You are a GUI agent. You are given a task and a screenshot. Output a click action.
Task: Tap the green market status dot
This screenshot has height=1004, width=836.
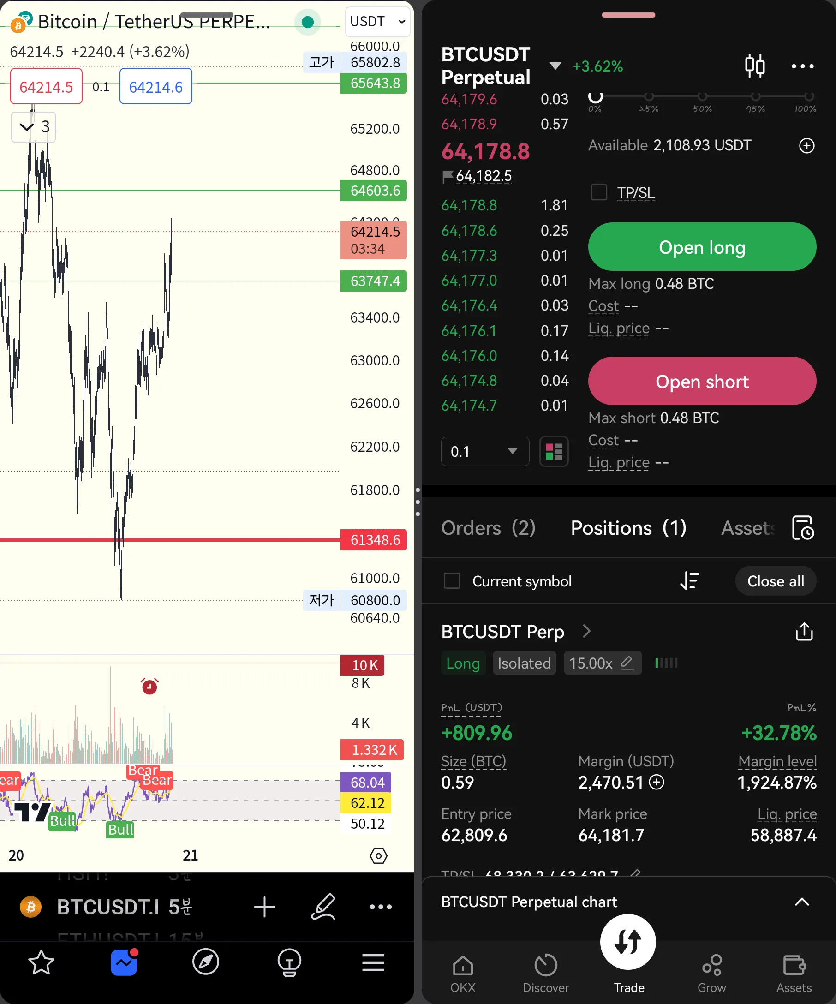pos(308,22)
